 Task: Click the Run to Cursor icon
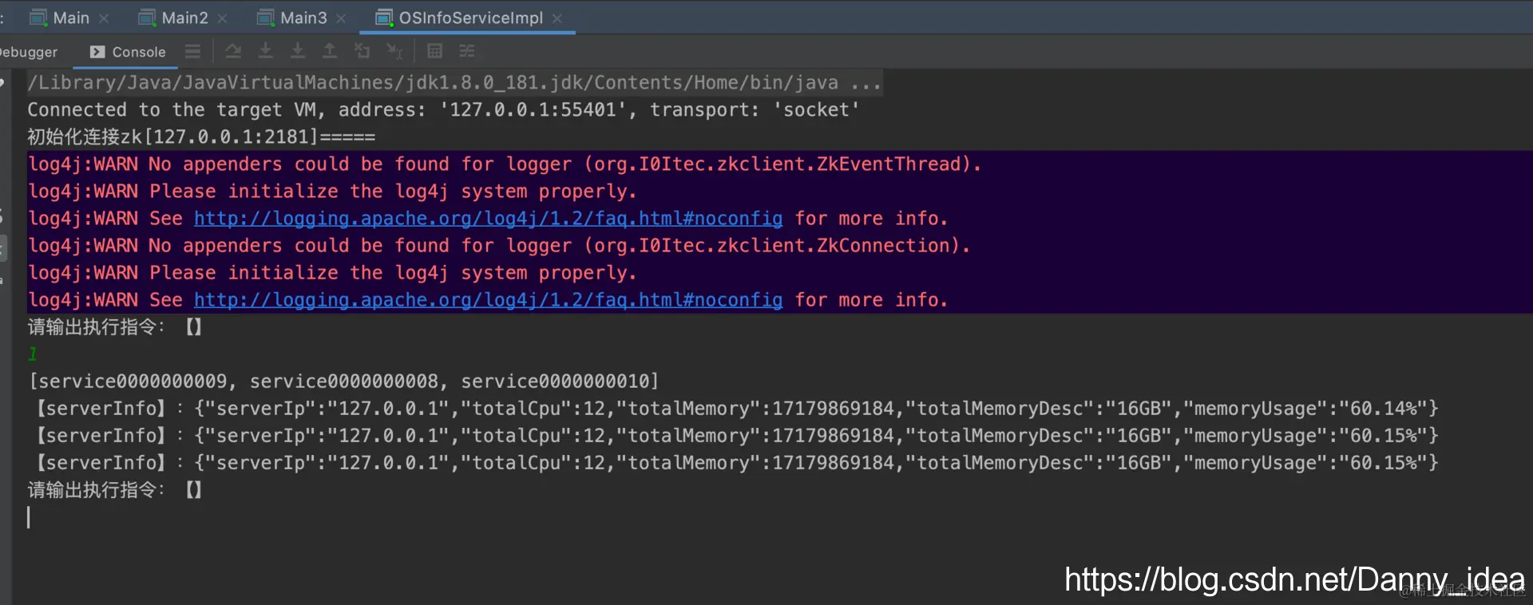coord(394,51)
